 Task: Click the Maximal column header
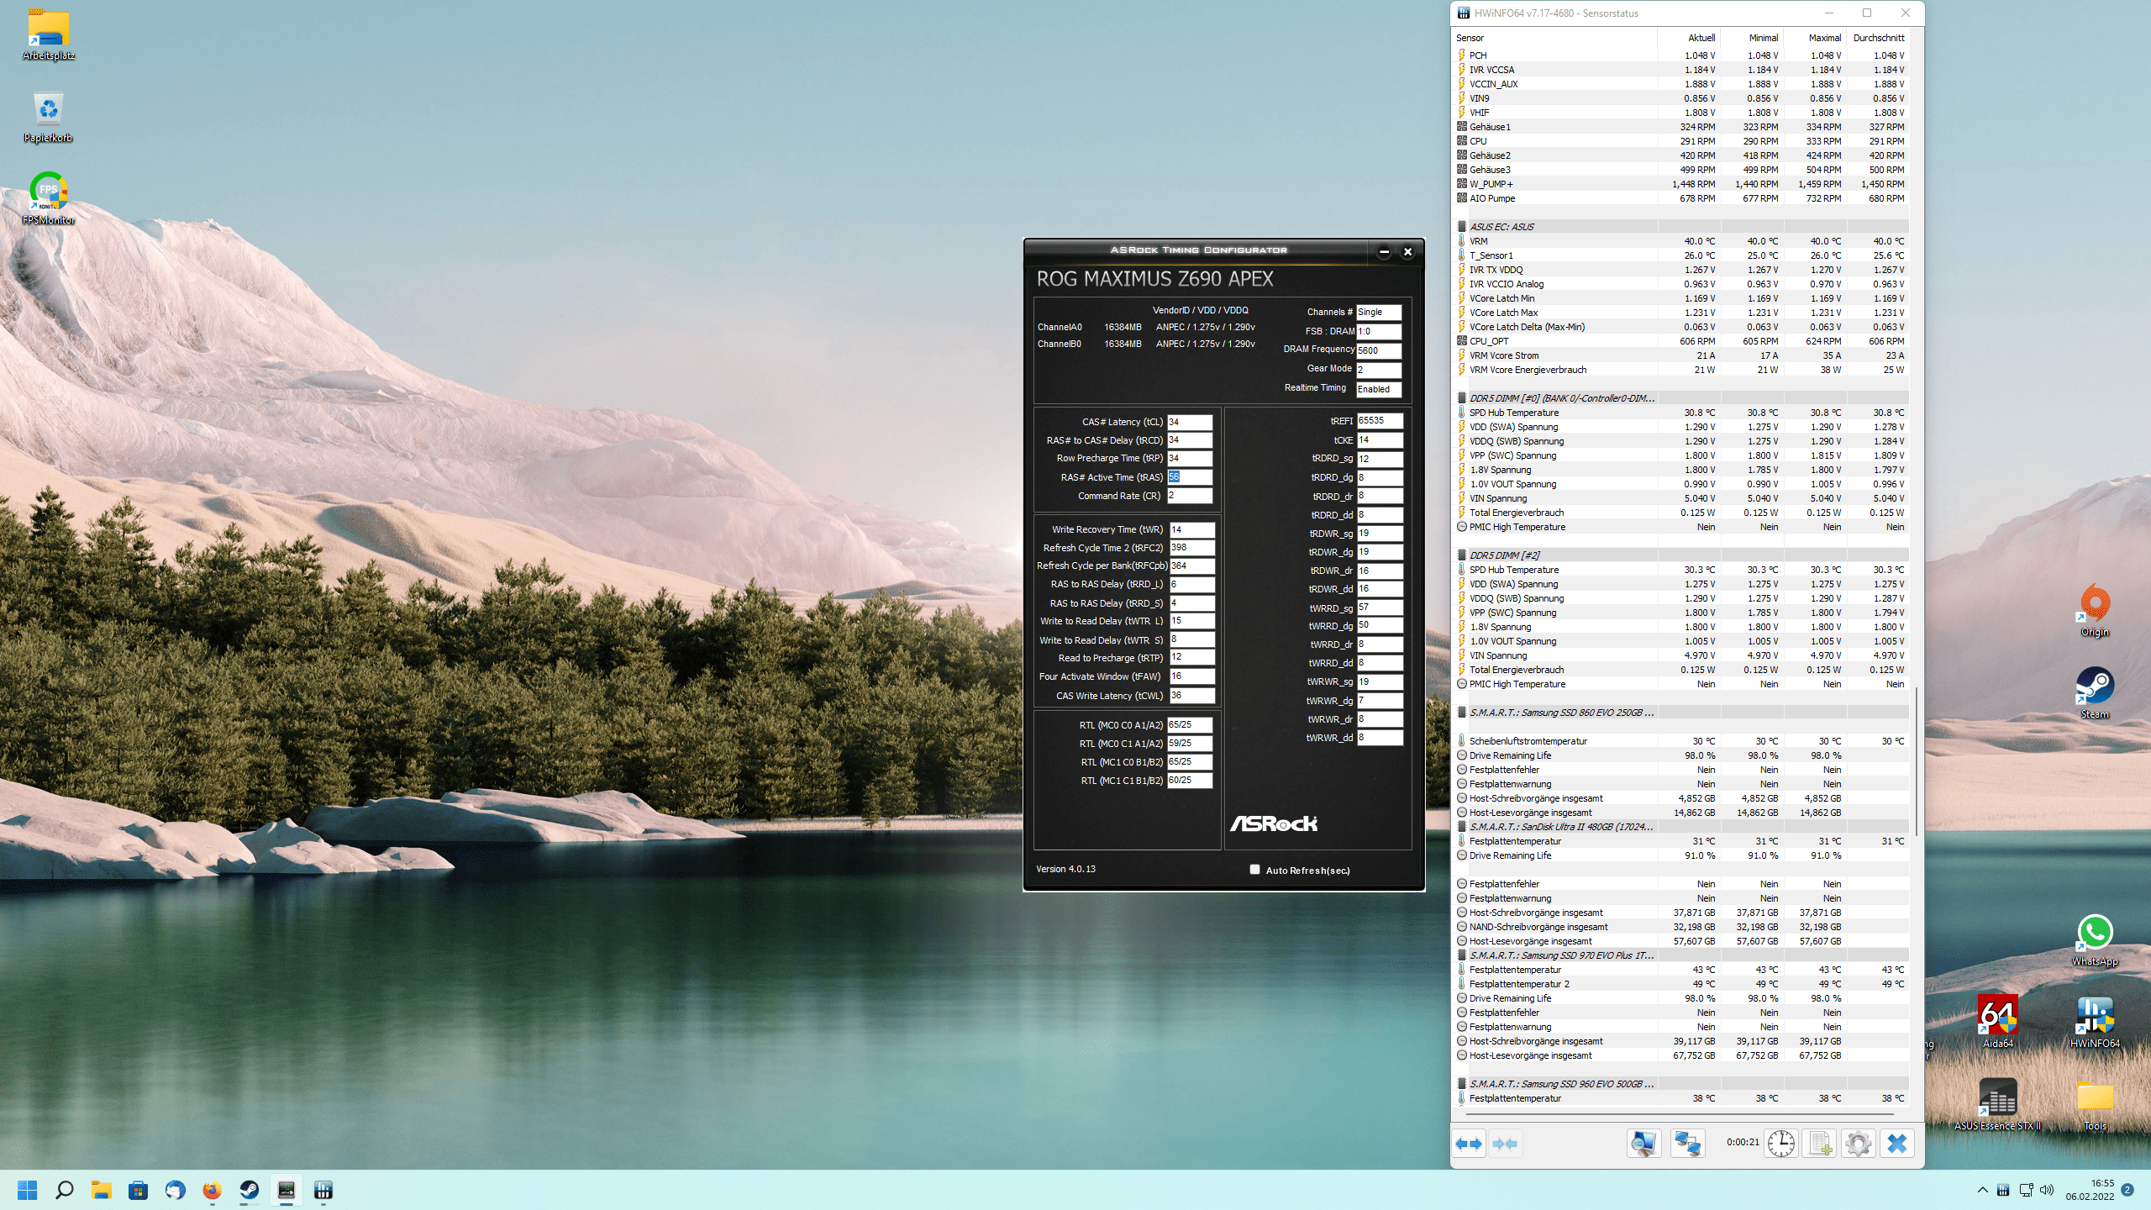point(1824,38)
